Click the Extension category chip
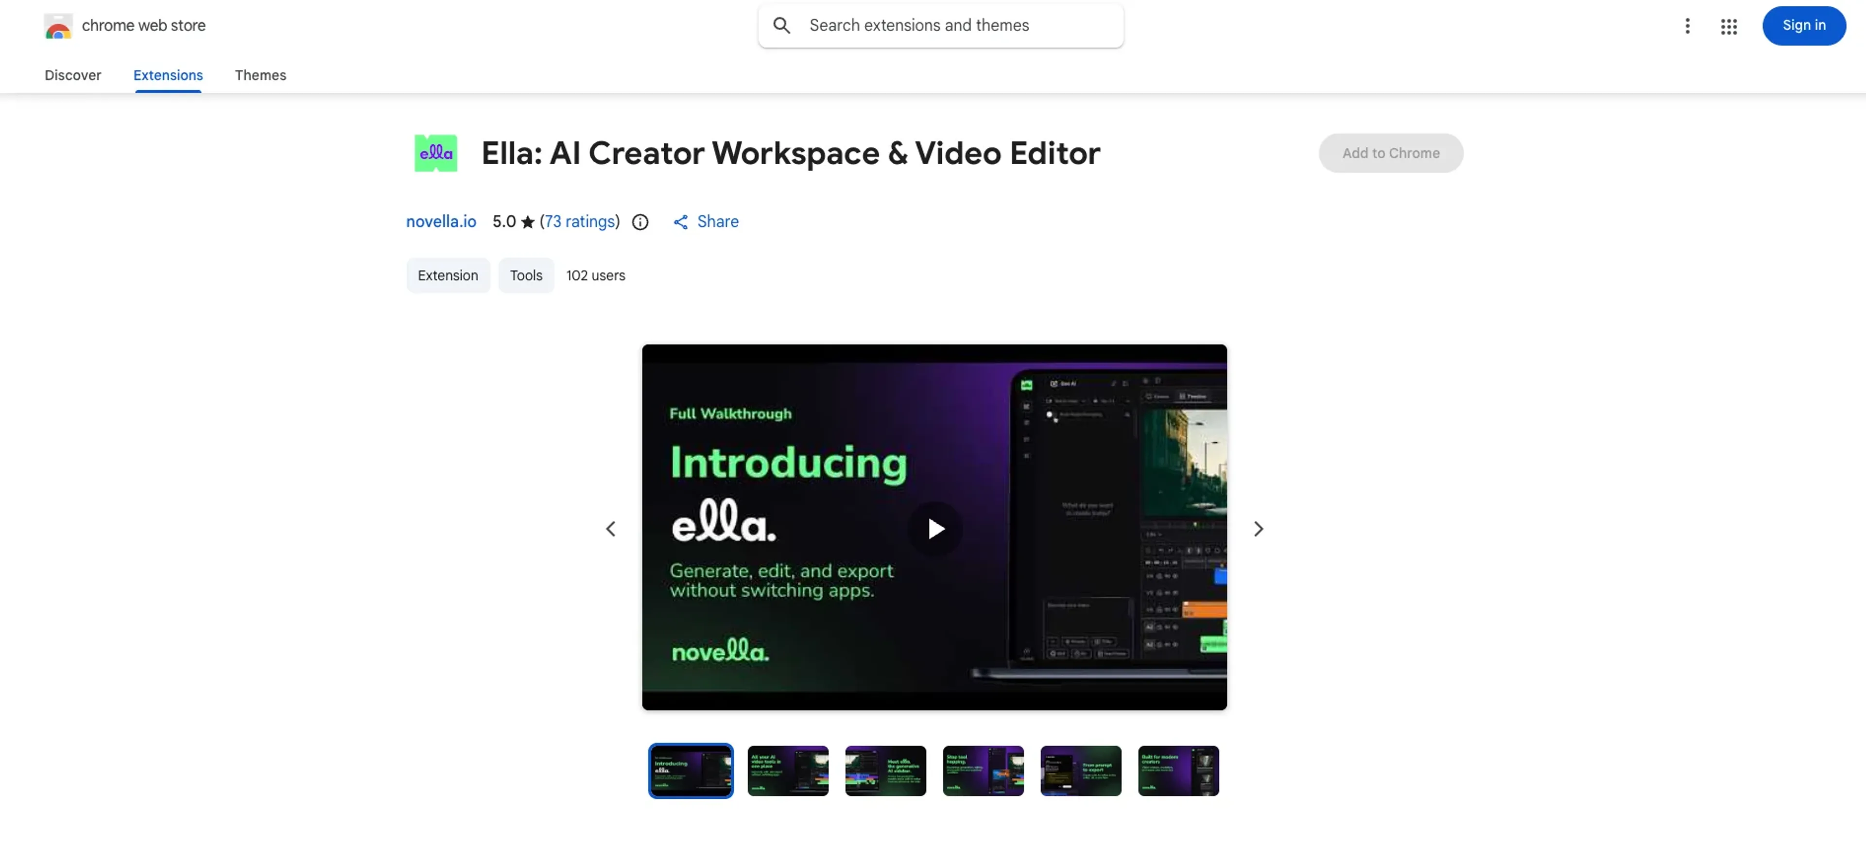1866x845 pixels. point(448,275)
